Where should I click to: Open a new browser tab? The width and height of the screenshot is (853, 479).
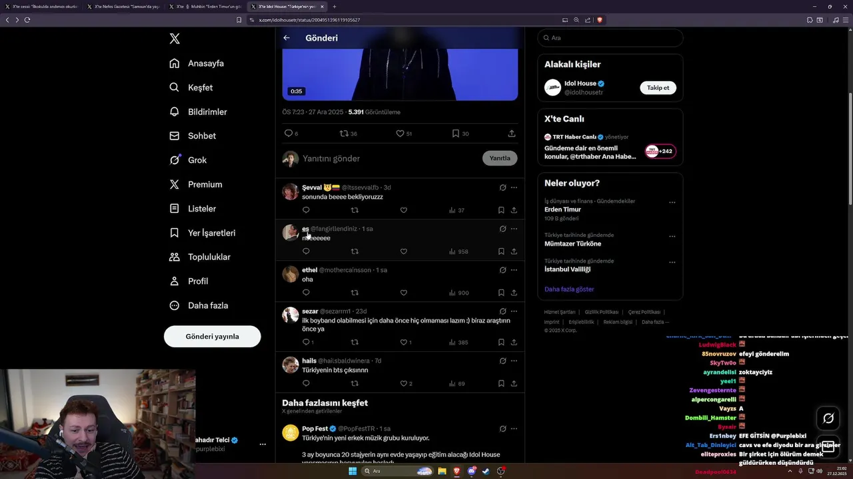pos(335,7)
